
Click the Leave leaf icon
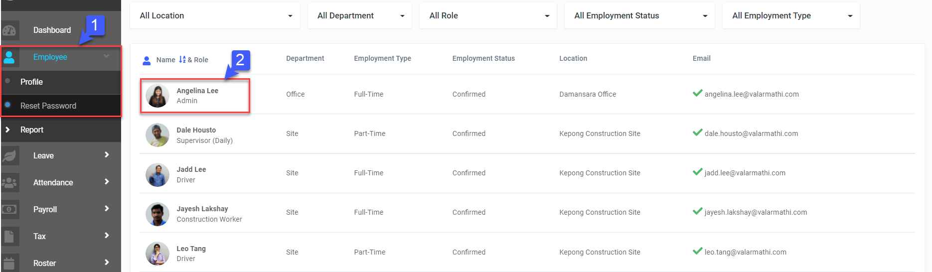(9, 156)
